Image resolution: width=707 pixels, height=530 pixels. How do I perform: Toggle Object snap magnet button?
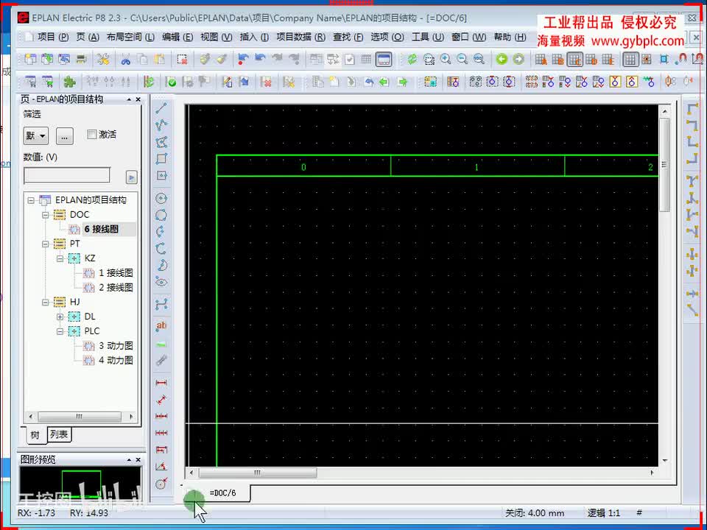point(682,59)
